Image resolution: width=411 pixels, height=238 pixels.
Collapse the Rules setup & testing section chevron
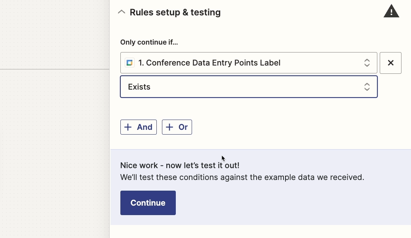click(x=122, y=12)
